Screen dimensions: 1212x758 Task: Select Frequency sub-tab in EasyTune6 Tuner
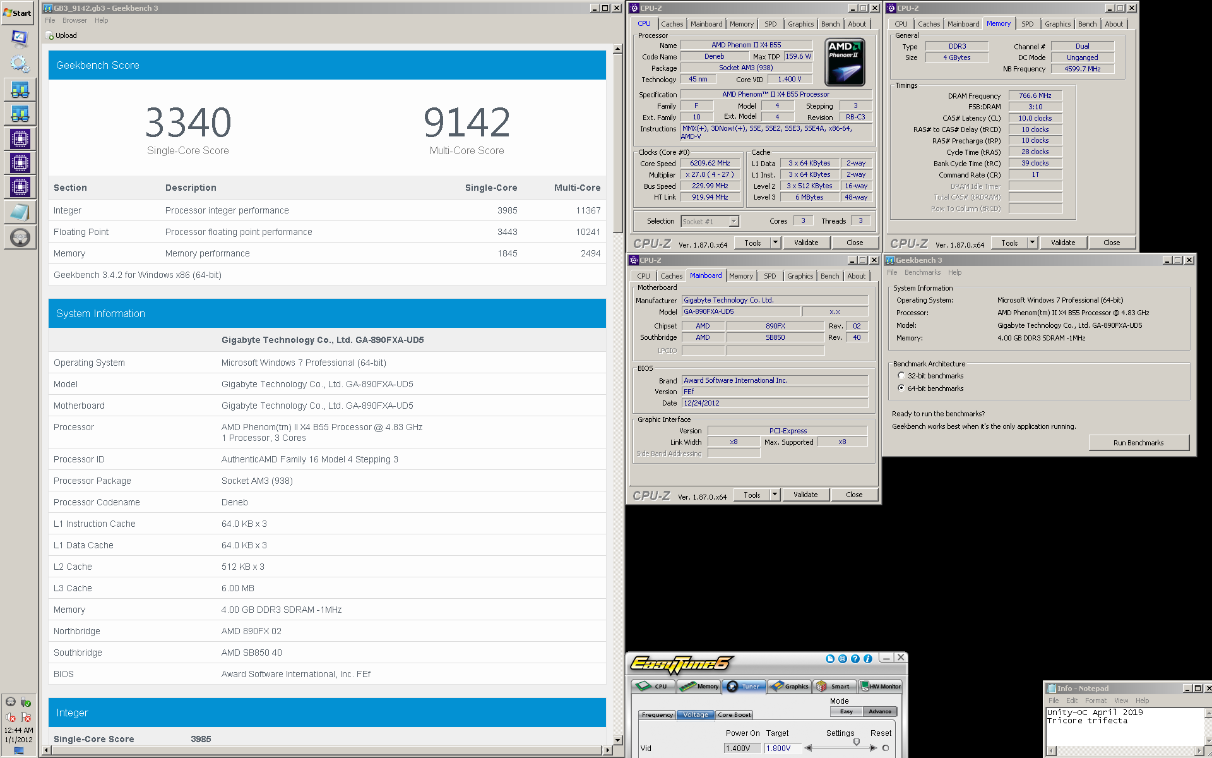657,715
